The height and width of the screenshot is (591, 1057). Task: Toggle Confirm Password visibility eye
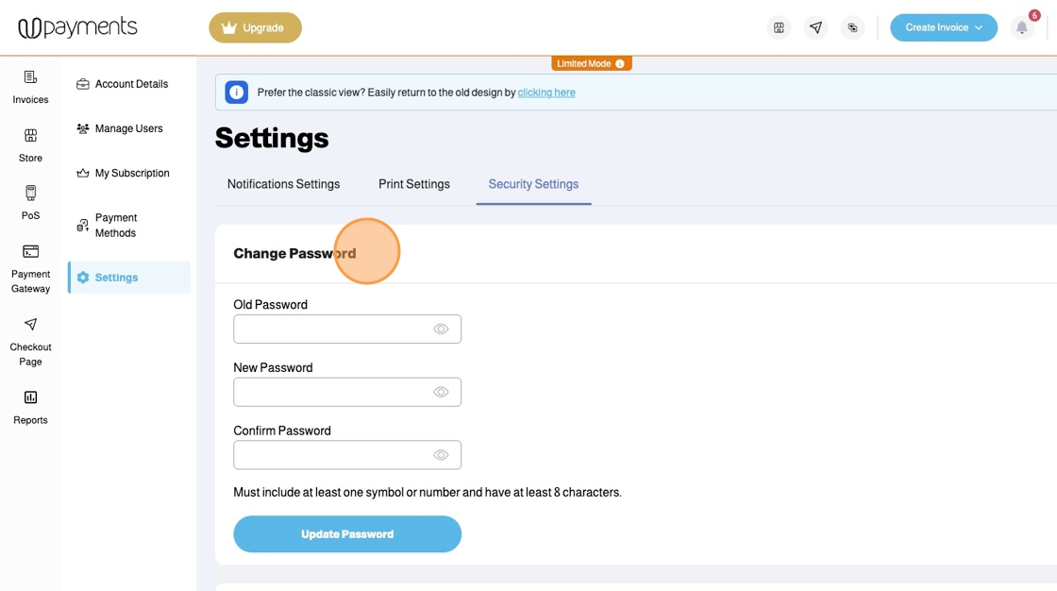(x=441, y=455)
